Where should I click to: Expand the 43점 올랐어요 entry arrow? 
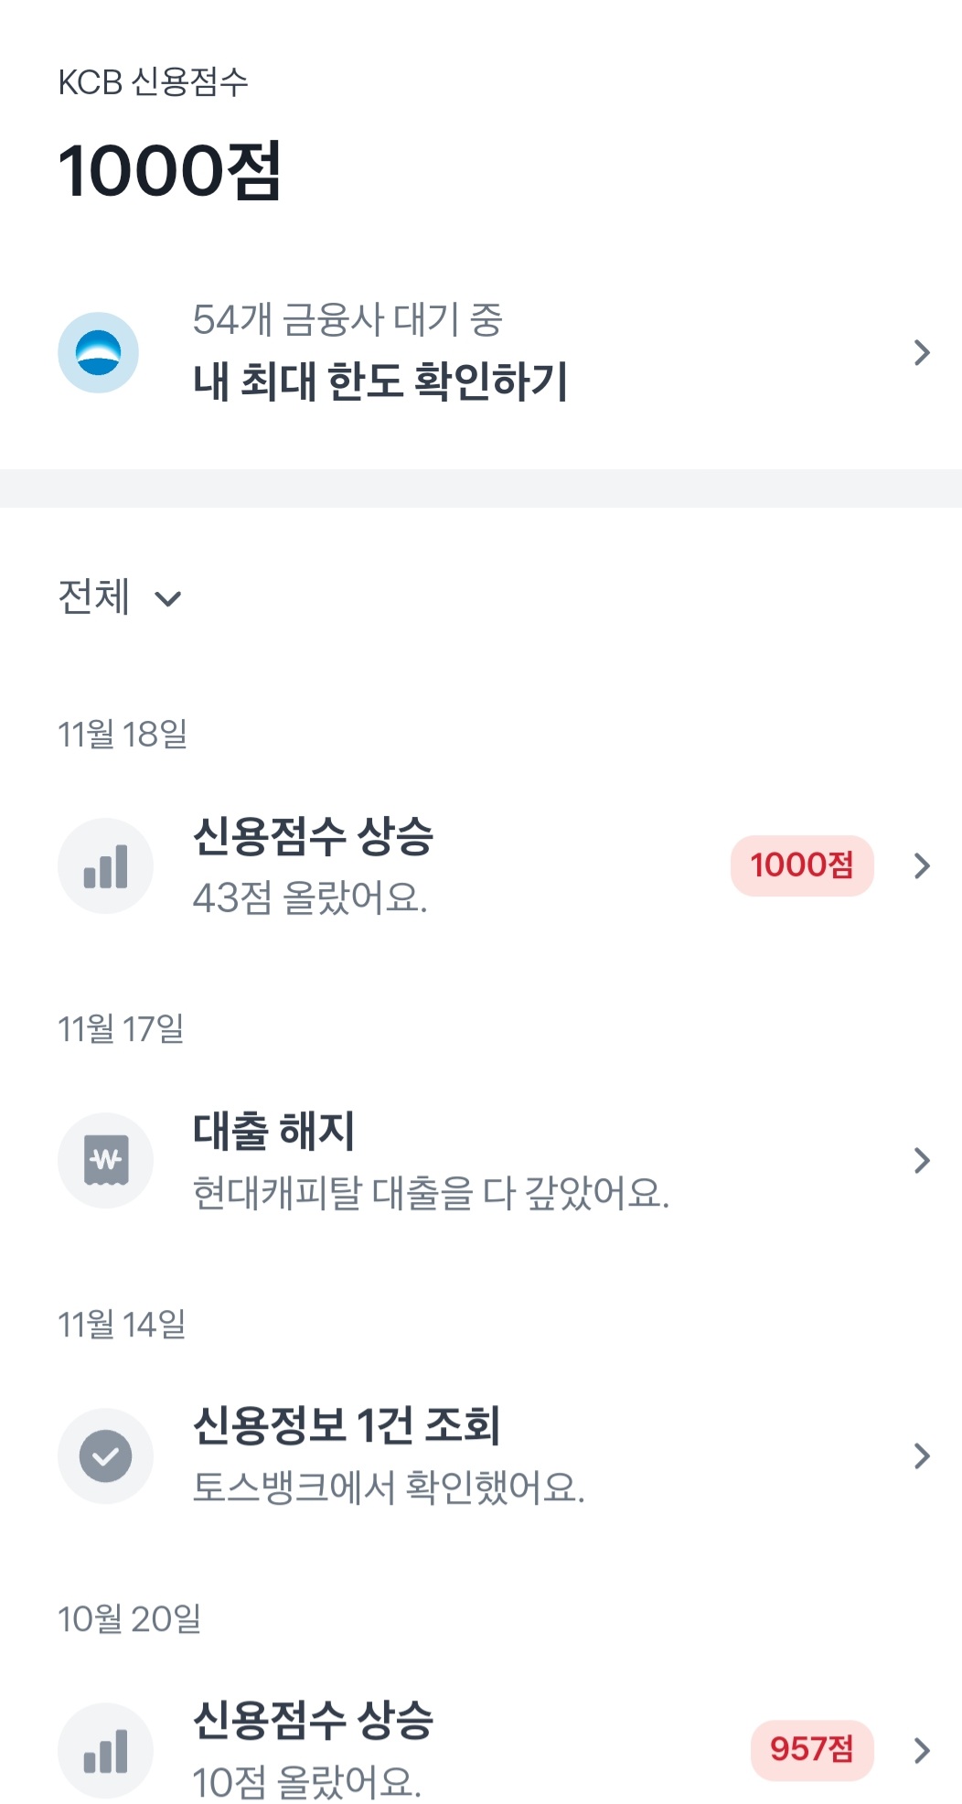(x=922, y=865)
